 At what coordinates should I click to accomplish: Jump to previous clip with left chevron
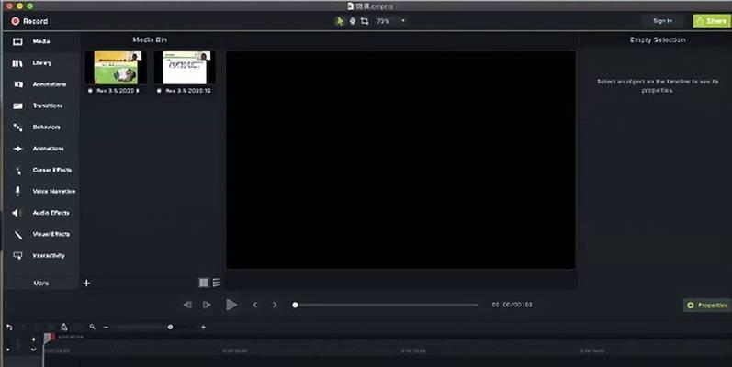[255, 305]
